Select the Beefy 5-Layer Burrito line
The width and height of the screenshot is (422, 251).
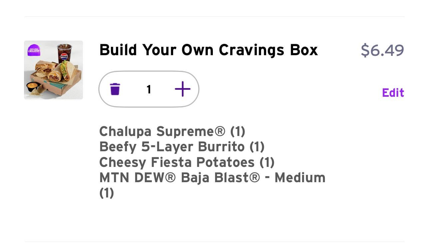pos(182,147)
